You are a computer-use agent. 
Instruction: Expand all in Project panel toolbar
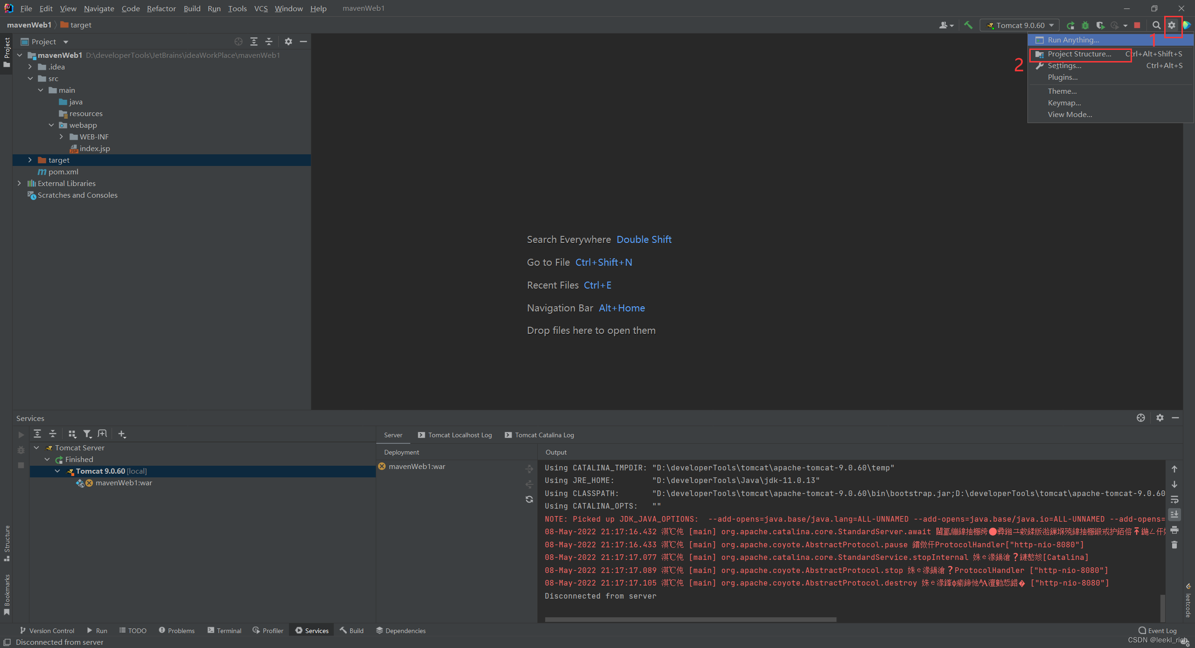254,41
